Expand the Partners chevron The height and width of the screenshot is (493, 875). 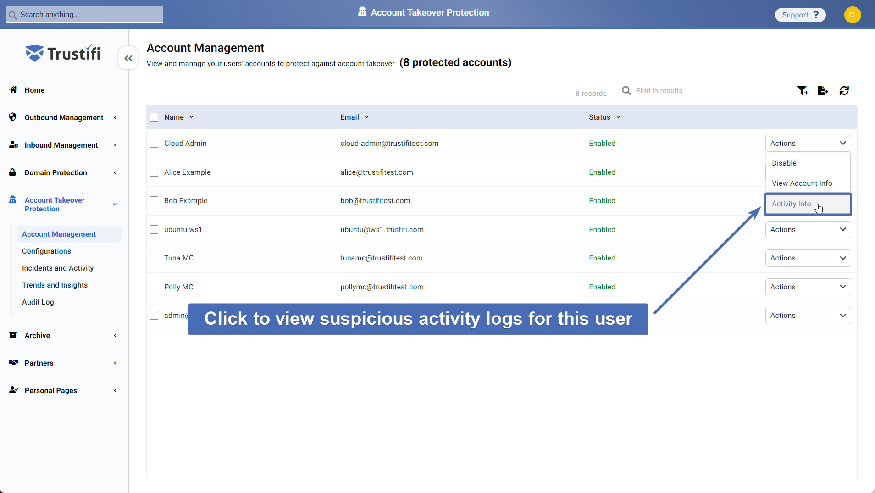115,363
